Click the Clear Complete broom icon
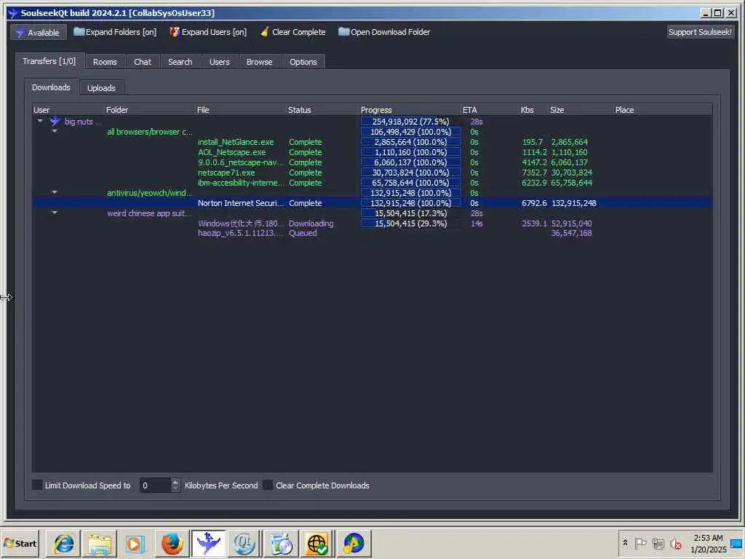Viewport: 745px width, 559px height. [x=265, y=32]
